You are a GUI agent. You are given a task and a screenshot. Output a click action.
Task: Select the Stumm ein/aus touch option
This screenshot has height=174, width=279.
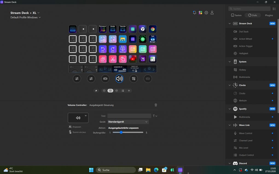click(77, 132)
